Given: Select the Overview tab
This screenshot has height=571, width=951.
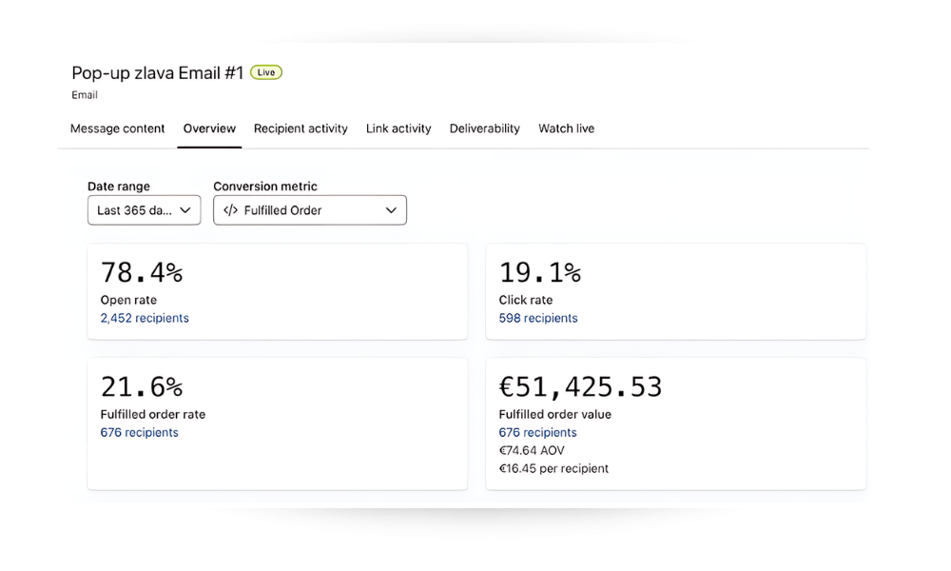Looking at the screenshot, I should 209,128.
